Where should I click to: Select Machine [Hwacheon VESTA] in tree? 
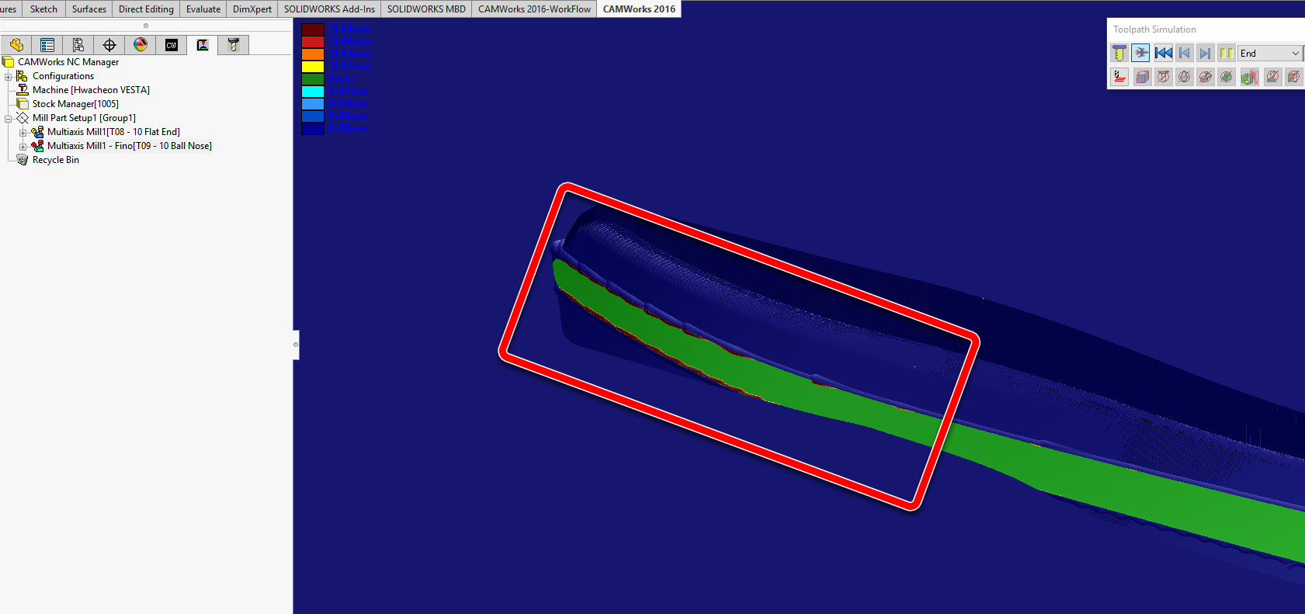[x=90, y=90]
